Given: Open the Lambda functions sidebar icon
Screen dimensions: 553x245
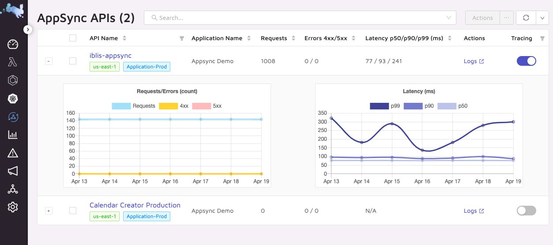Looking at the screenshot, I should (13, 62).
